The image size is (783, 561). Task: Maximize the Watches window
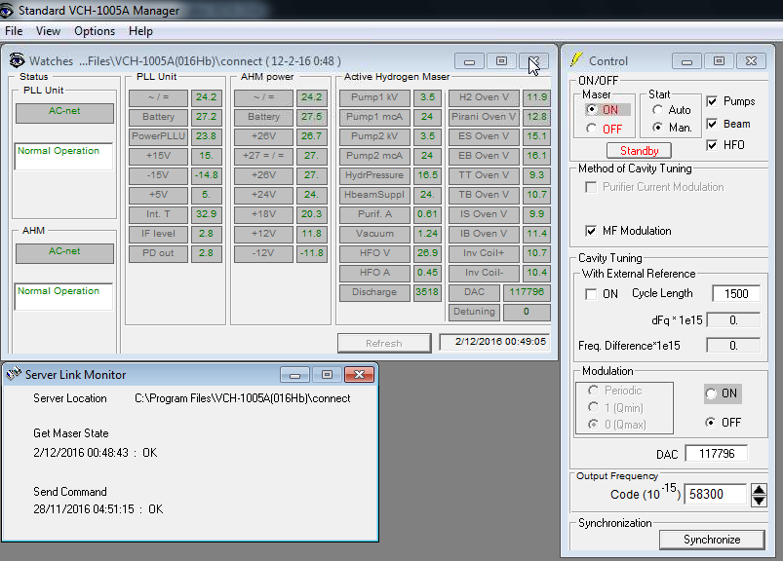(x=501, y=61)
